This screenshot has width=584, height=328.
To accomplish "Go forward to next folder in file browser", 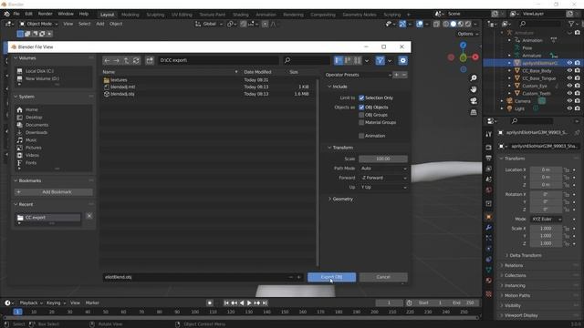I will click(x=117, y=60).
